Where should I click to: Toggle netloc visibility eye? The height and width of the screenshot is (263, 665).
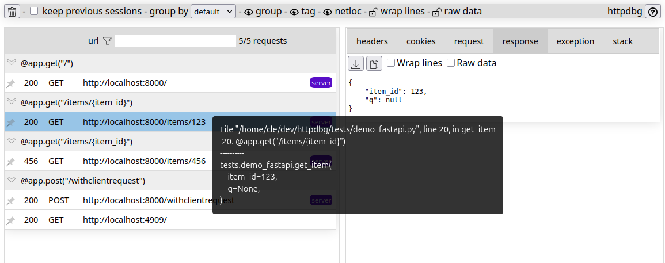click(x=328, y=12)
